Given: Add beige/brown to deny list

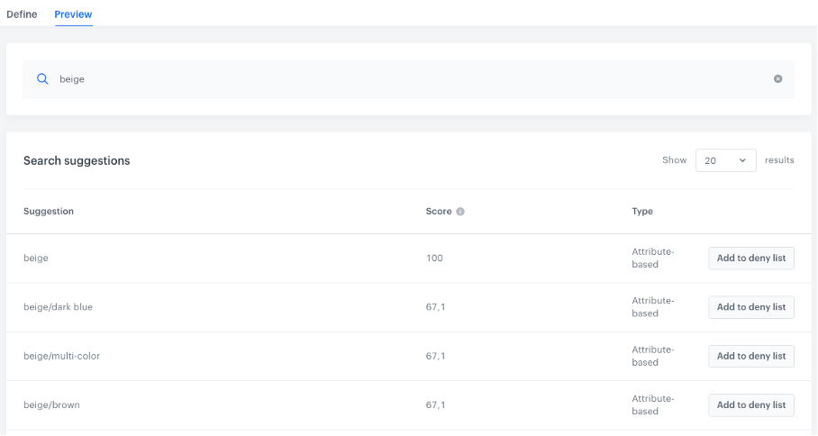Looking at the screenshot, I should click(x=750, y=404).
